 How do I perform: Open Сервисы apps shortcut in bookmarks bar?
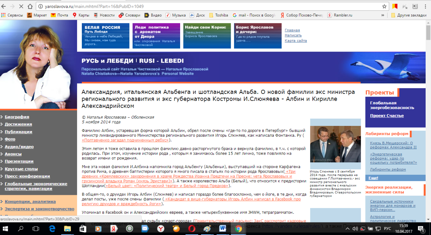pyautogui.click(x=12, y=15)
